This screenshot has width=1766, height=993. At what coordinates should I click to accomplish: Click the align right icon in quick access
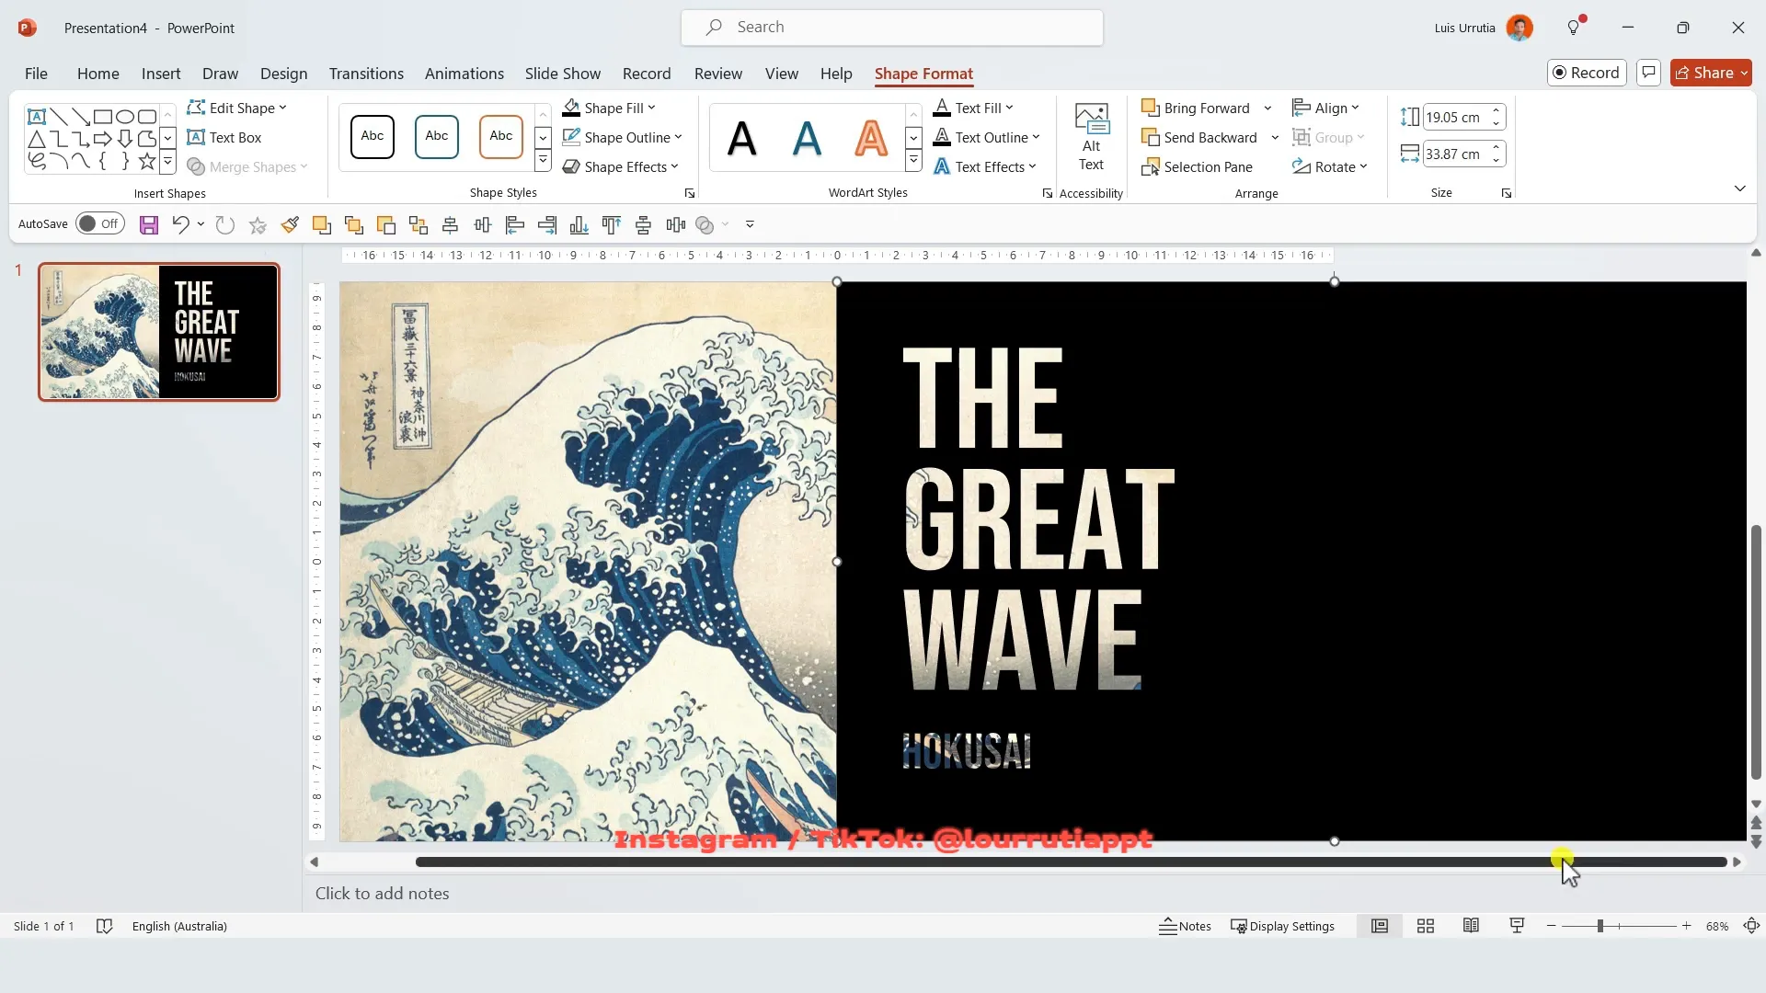[x=547, y=224]
